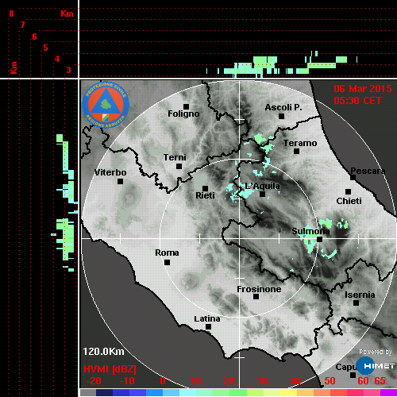The width and height of the screenshot is (397, 397).
Task: Click the Rieti city label
Action: pyautogui.click(x=205, y=195)
